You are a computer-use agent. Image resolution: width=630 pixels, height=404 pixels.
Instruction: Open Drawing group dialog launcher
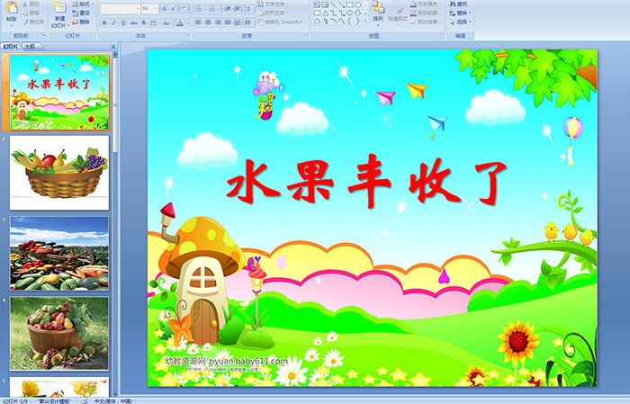442,35
